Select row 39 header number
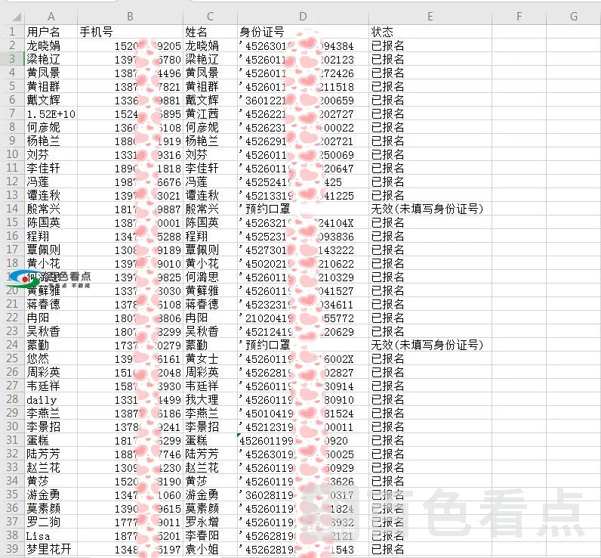The width and height of the screenshot is (601, 558). pyautogui.click(x=12, y=549)
